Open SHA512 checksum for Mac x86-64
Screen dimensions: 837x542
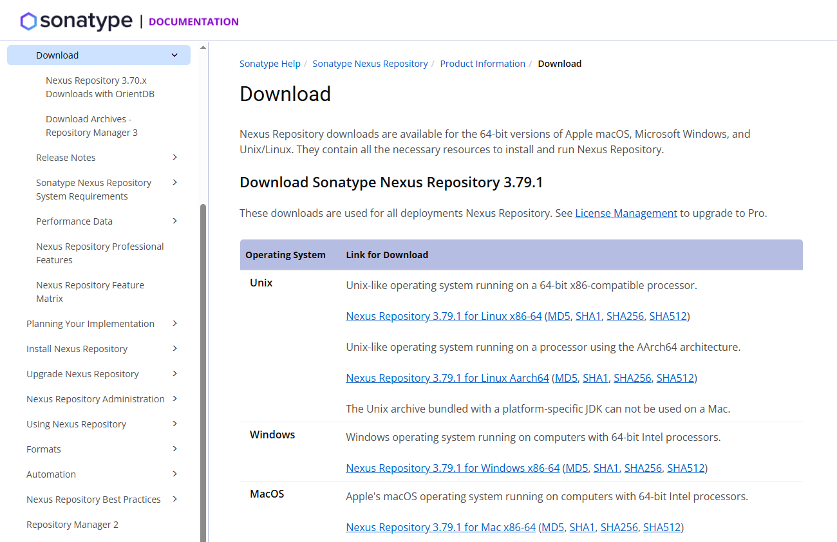[662, 527]
